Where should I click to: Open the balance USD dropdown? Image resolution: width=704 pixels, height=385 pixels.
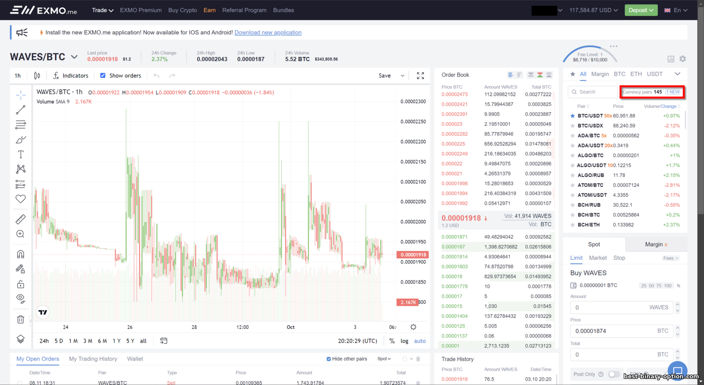(594, 10)
